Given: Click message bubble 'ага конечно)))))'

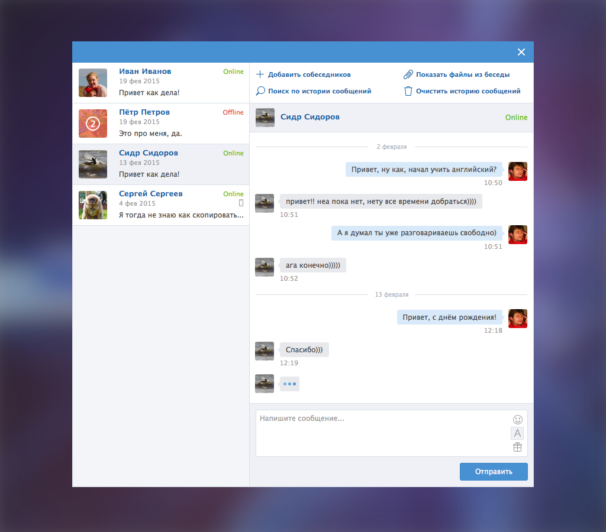Looking at the screenshot, I should [313, 265].
